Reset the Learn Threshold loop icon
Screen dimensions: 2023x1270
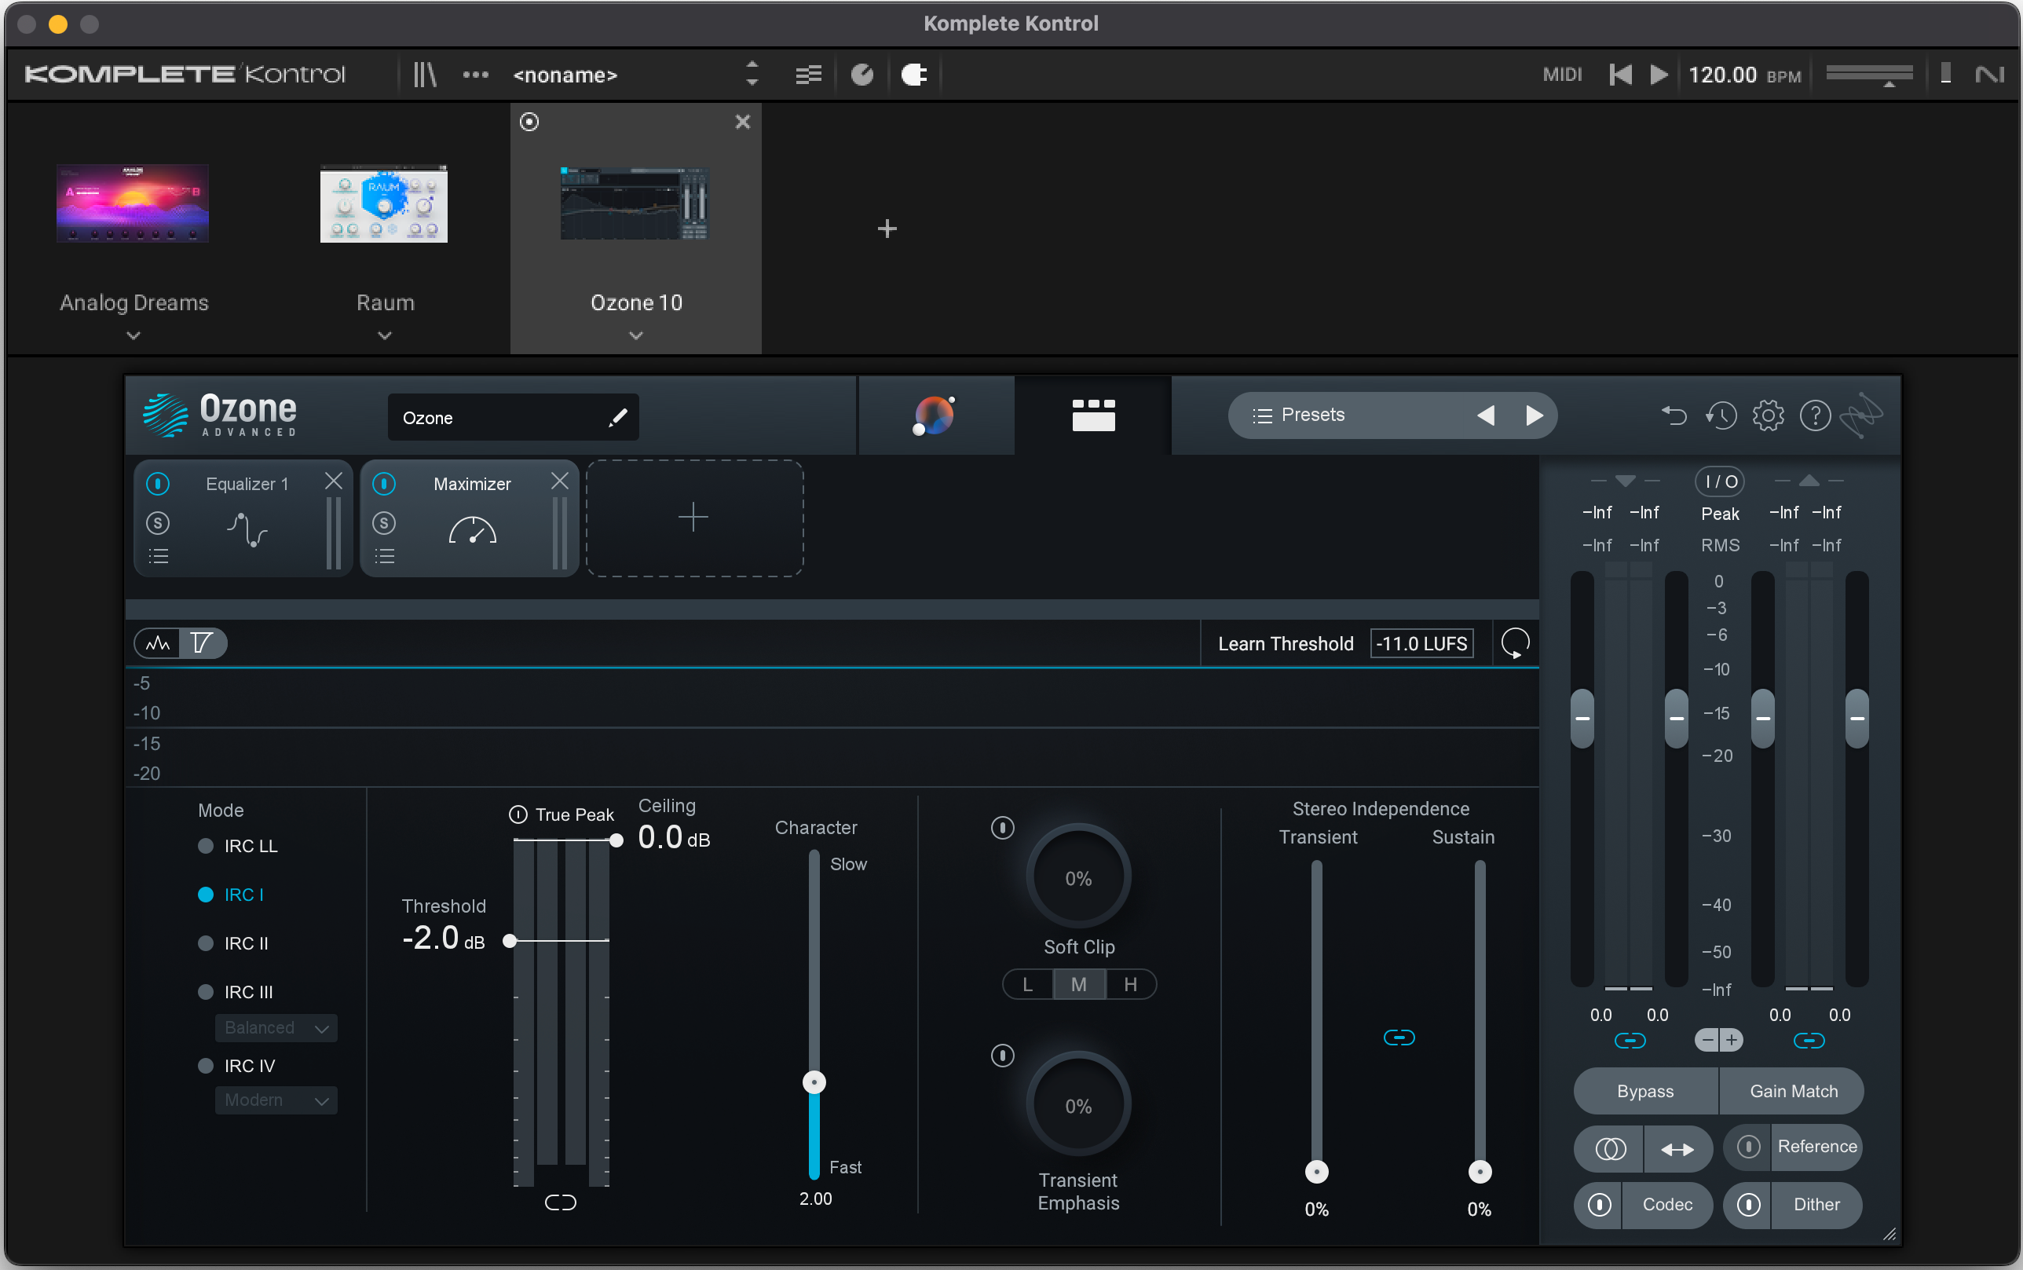[1515, 643]
